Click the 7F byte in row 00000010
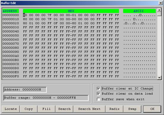This screenshot has width=164, height=115. point(50,19)
